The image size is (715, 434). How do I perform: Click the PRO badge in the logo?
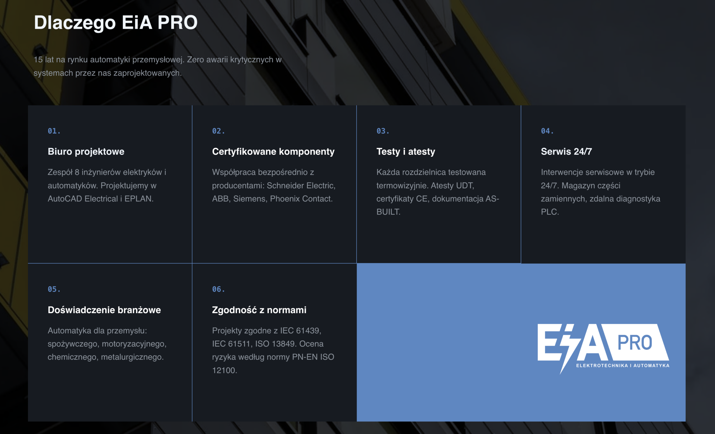635,342
